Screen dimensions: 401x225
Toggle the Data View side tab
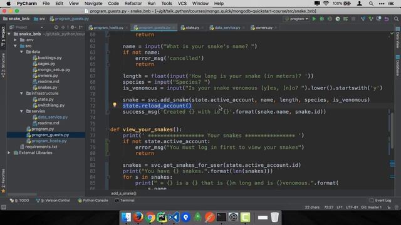tap(398, 37)
